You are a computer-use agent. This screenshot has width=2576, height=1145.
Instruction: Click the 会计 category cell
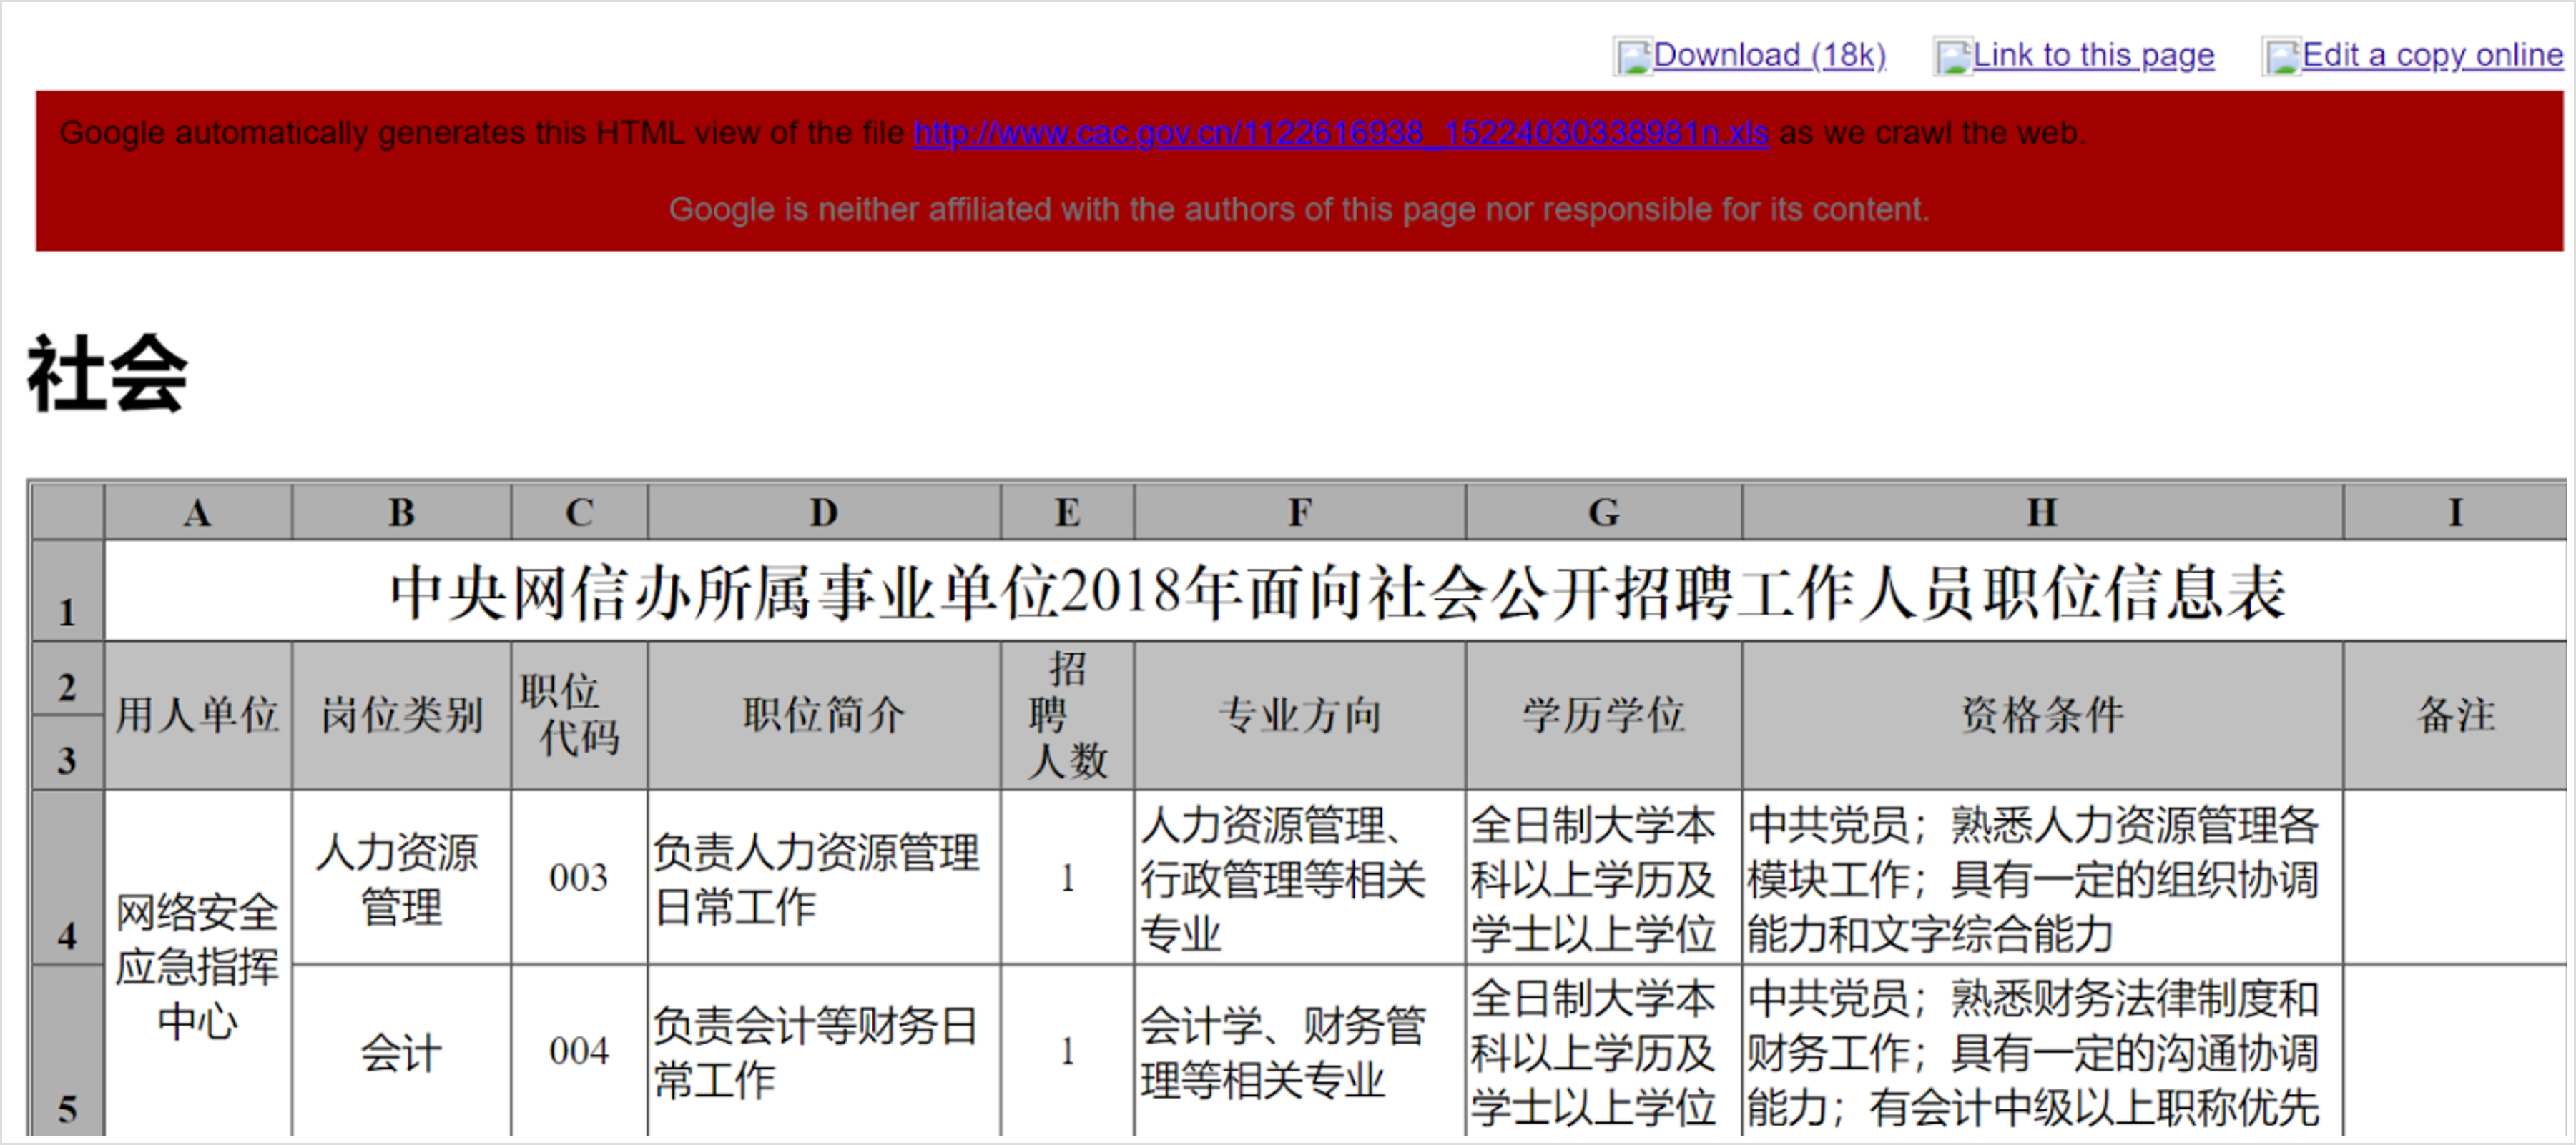[x=400, y=1053]
